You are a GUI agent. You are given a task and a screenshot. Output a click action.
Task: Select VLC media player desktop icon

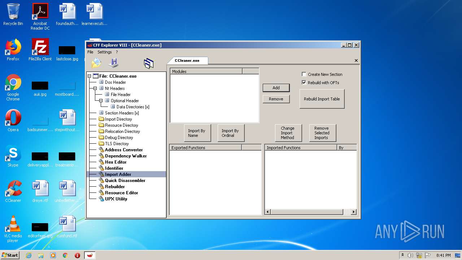(13, 229)
